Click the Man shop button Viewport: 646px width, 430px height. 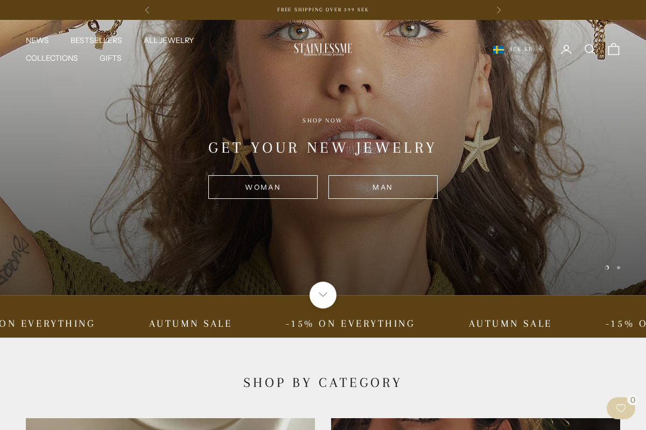(x=383, y=187)
